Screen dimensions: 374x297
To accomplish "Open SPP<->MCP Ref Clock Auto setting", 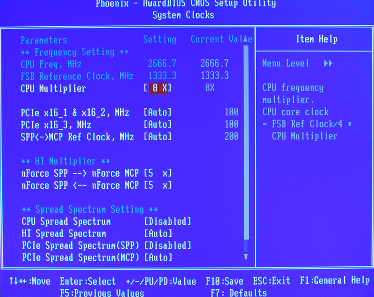I will (x=158, y=137).
